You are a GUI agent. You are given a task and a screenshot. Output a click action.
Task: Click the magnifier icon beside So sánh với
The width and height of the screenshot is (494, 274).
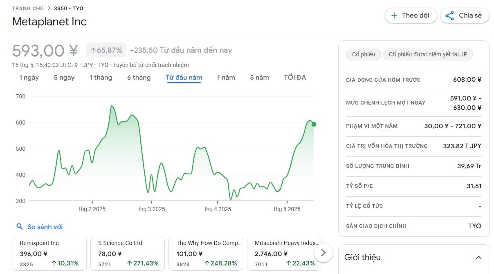click(20, 227)
